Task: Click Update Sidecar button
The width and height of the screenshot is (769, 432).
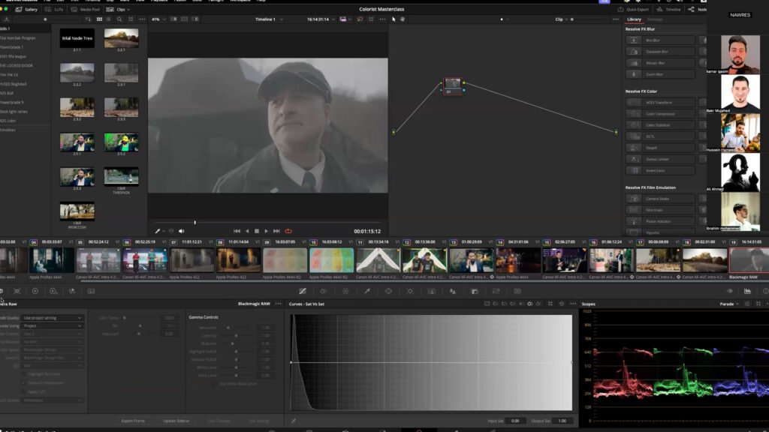Action: point(176,421)
